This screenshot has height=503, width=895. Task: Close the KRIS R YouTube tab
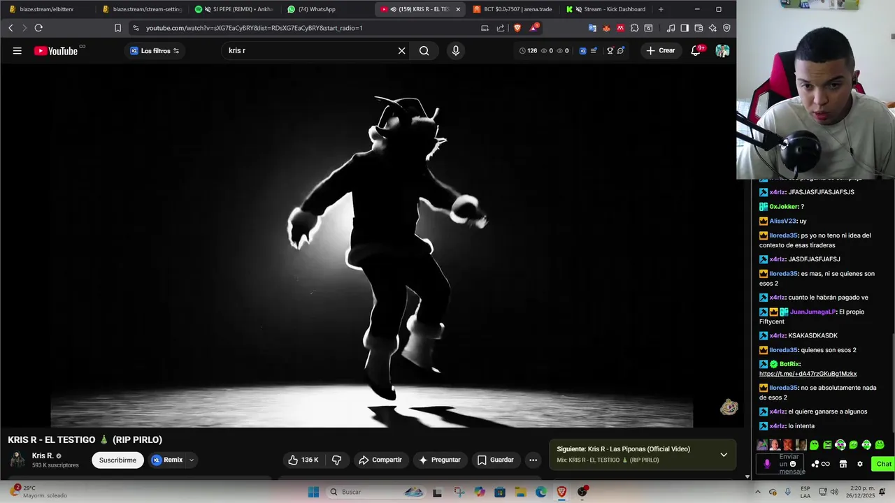458,9
